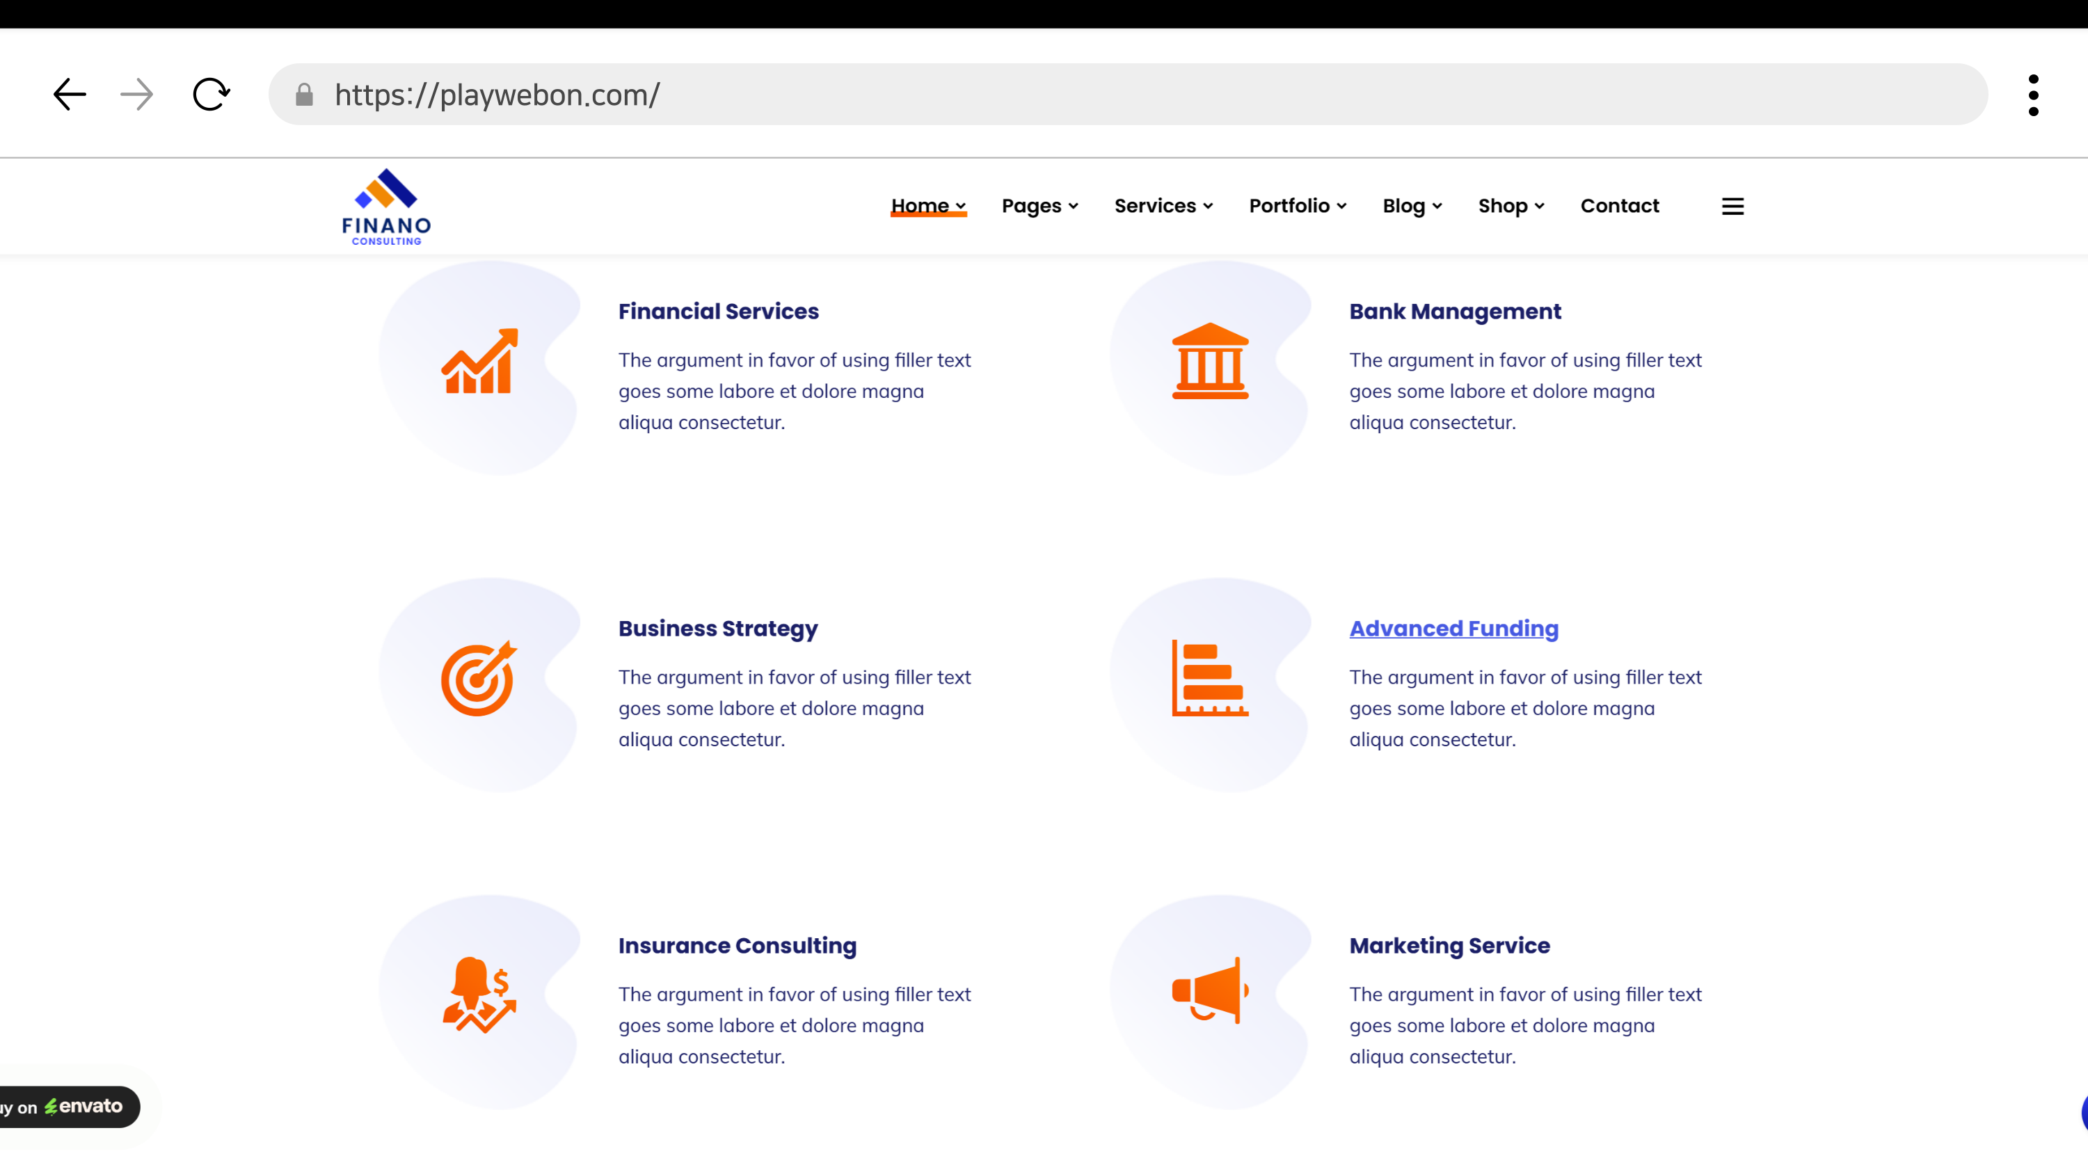Open browser three-dot options menu

(2033, 95)
